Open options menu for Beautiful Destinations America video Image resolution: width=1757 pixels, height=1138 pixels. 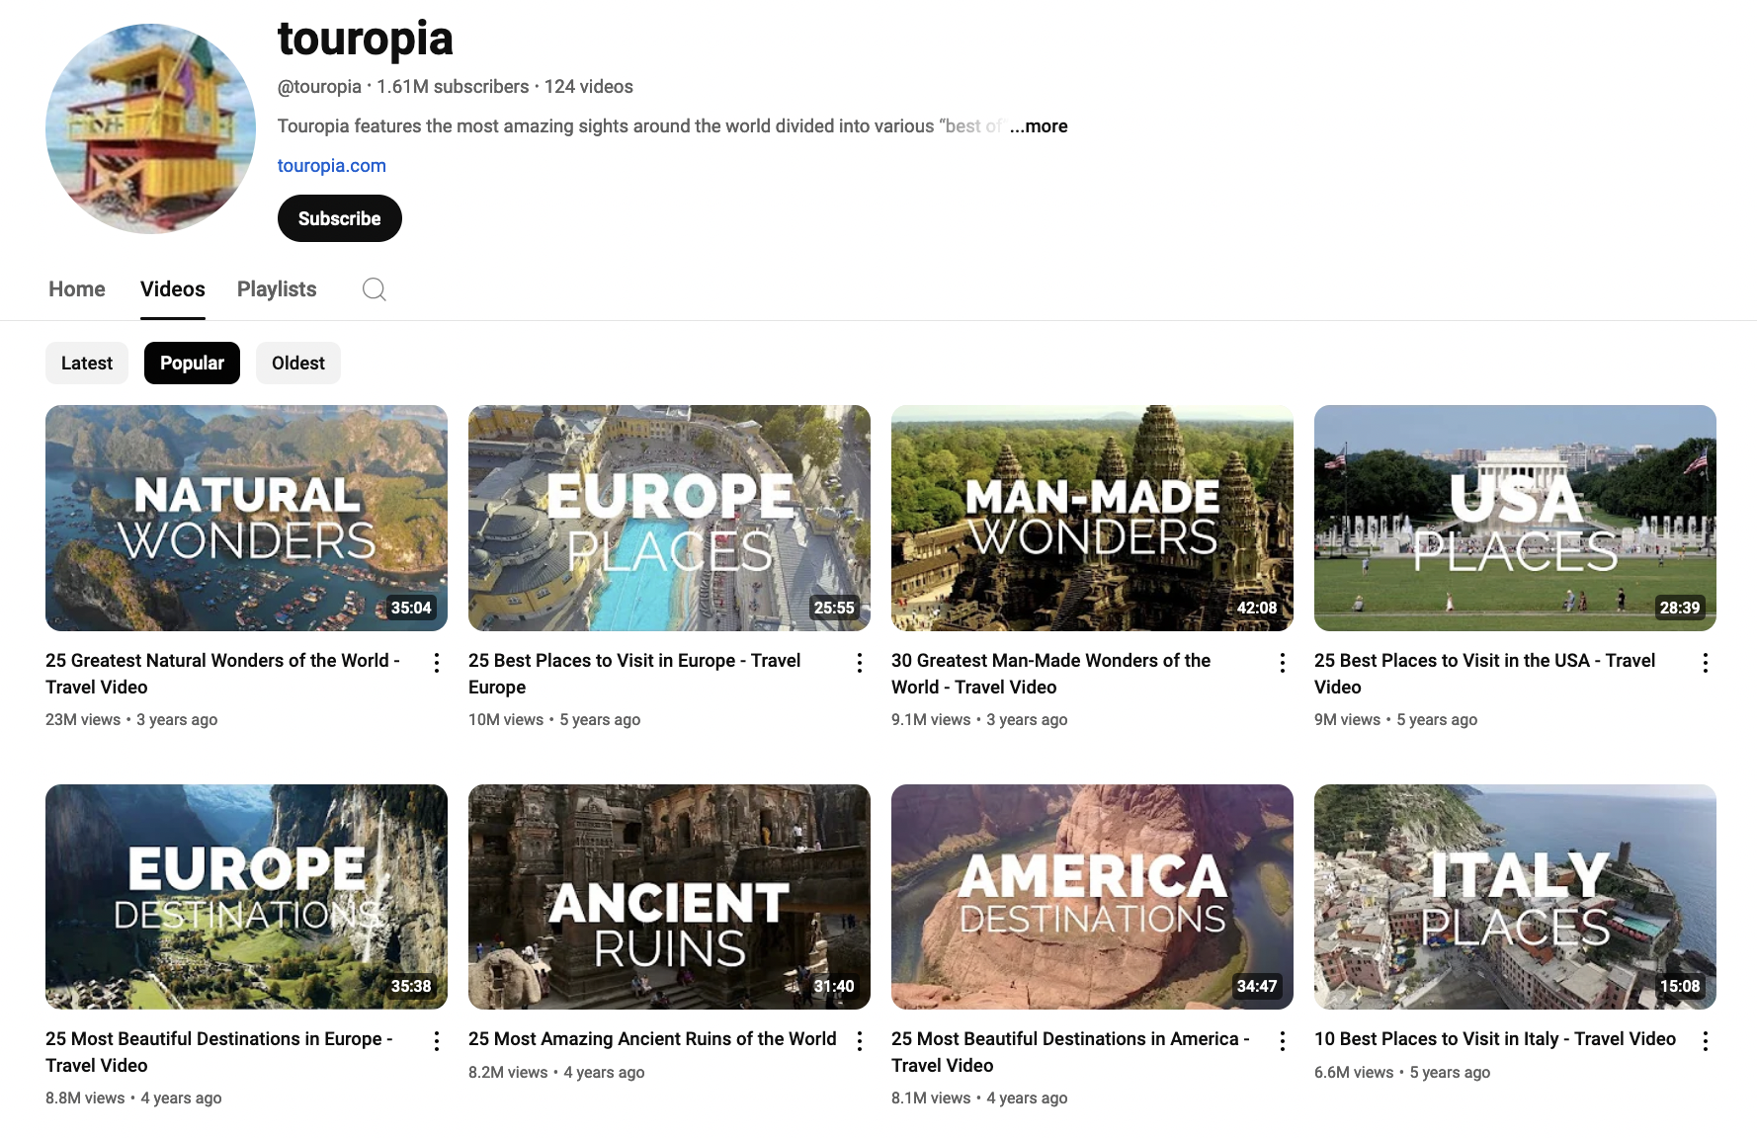coord(1283,1041)
